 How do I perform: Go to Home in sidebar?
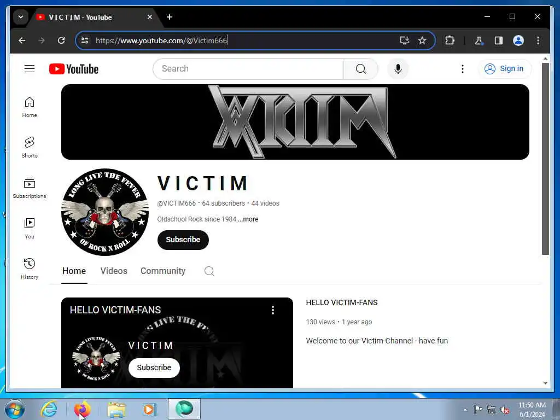[x=30, y=107]
